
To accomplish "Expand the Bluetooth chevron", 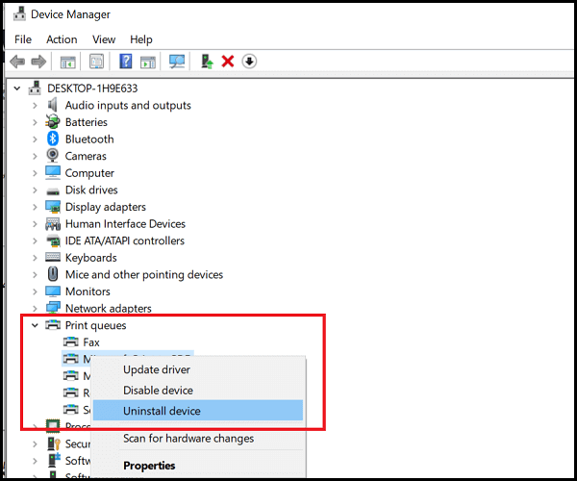I will (35, 139).
